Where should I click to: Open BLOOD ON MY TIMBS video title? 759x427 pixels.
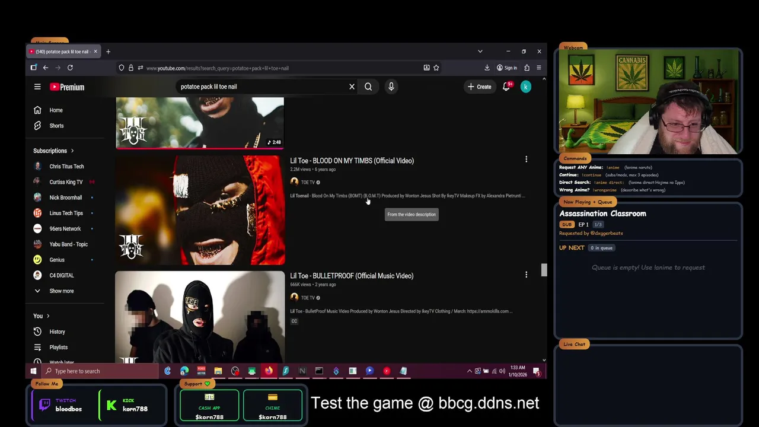point(352,161)
